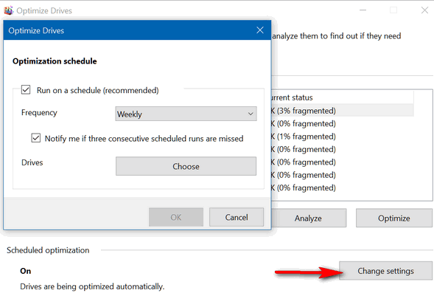Select the drive row showing 1% fragmented
Screen dimensions: 434x296
[x=343, y=137]
